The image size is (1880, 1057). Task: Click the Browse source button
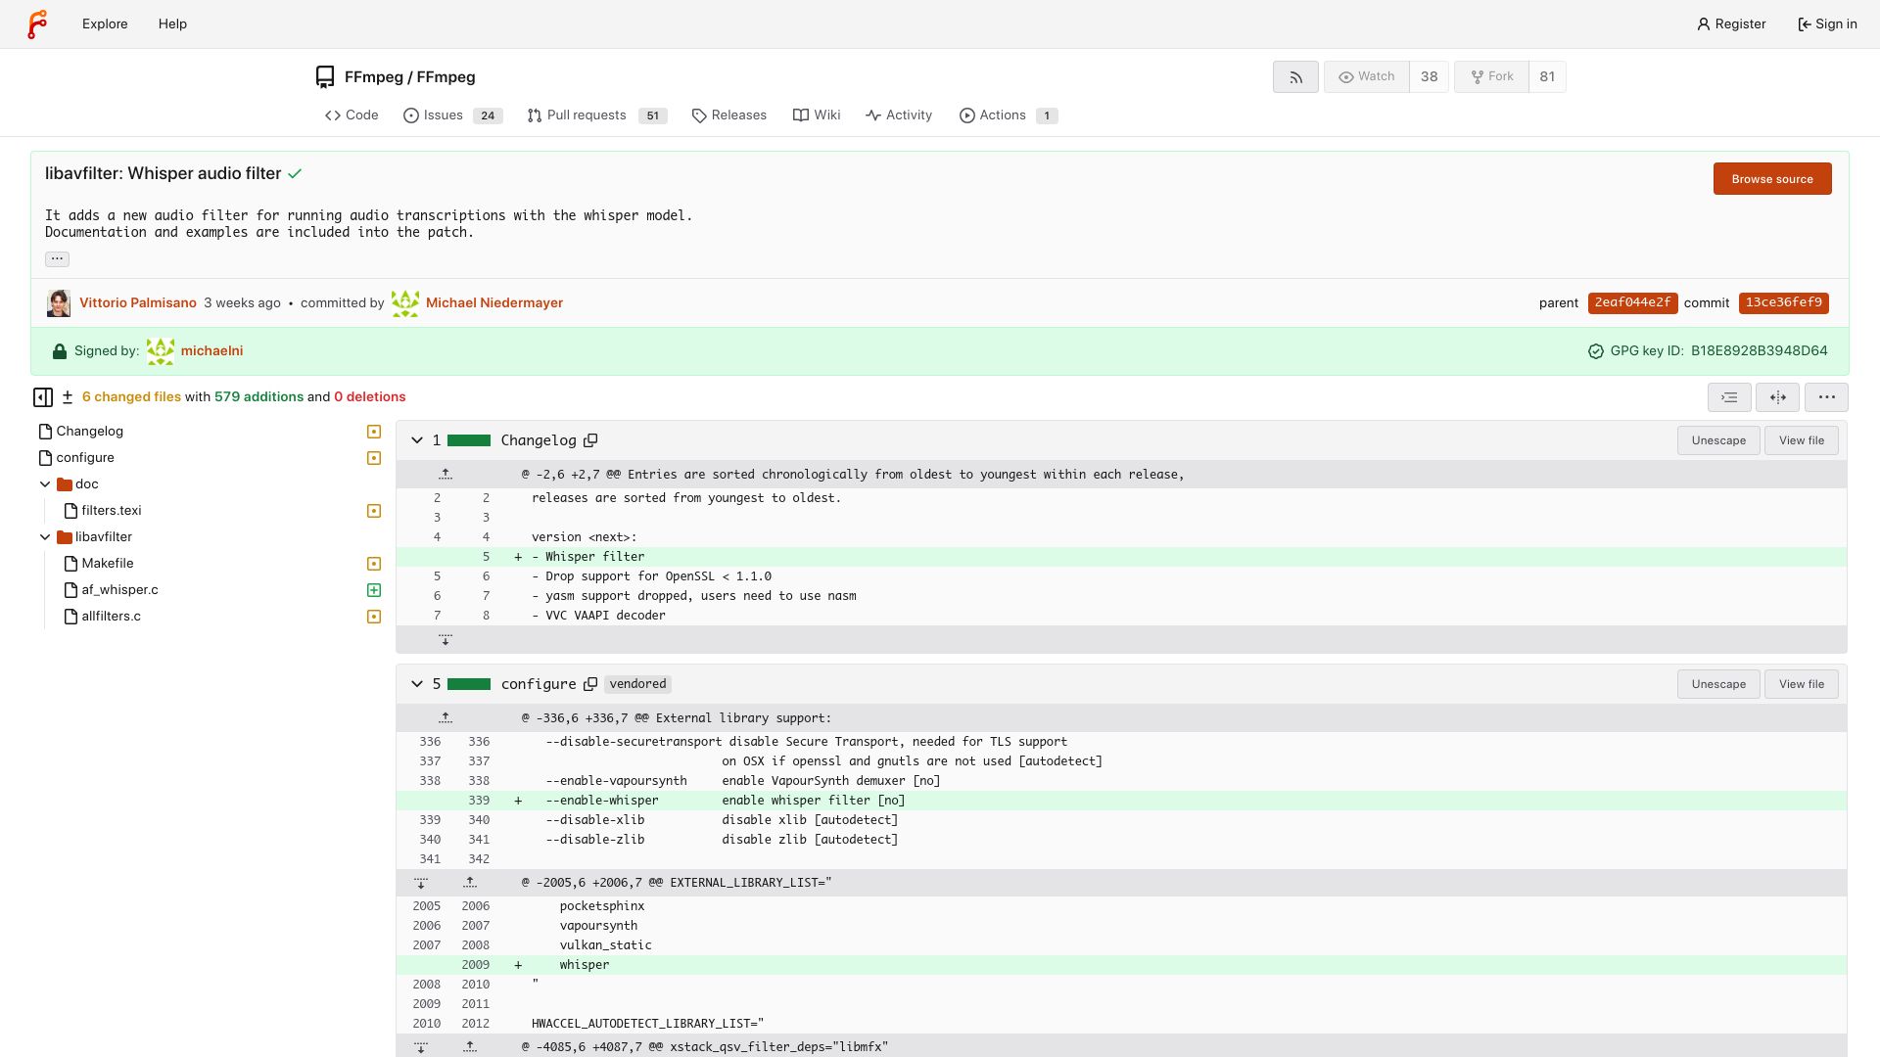[1772, 179]
